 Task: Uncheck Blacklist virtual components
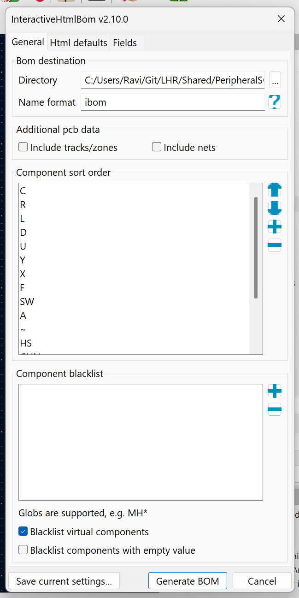[x=23, y=532]
